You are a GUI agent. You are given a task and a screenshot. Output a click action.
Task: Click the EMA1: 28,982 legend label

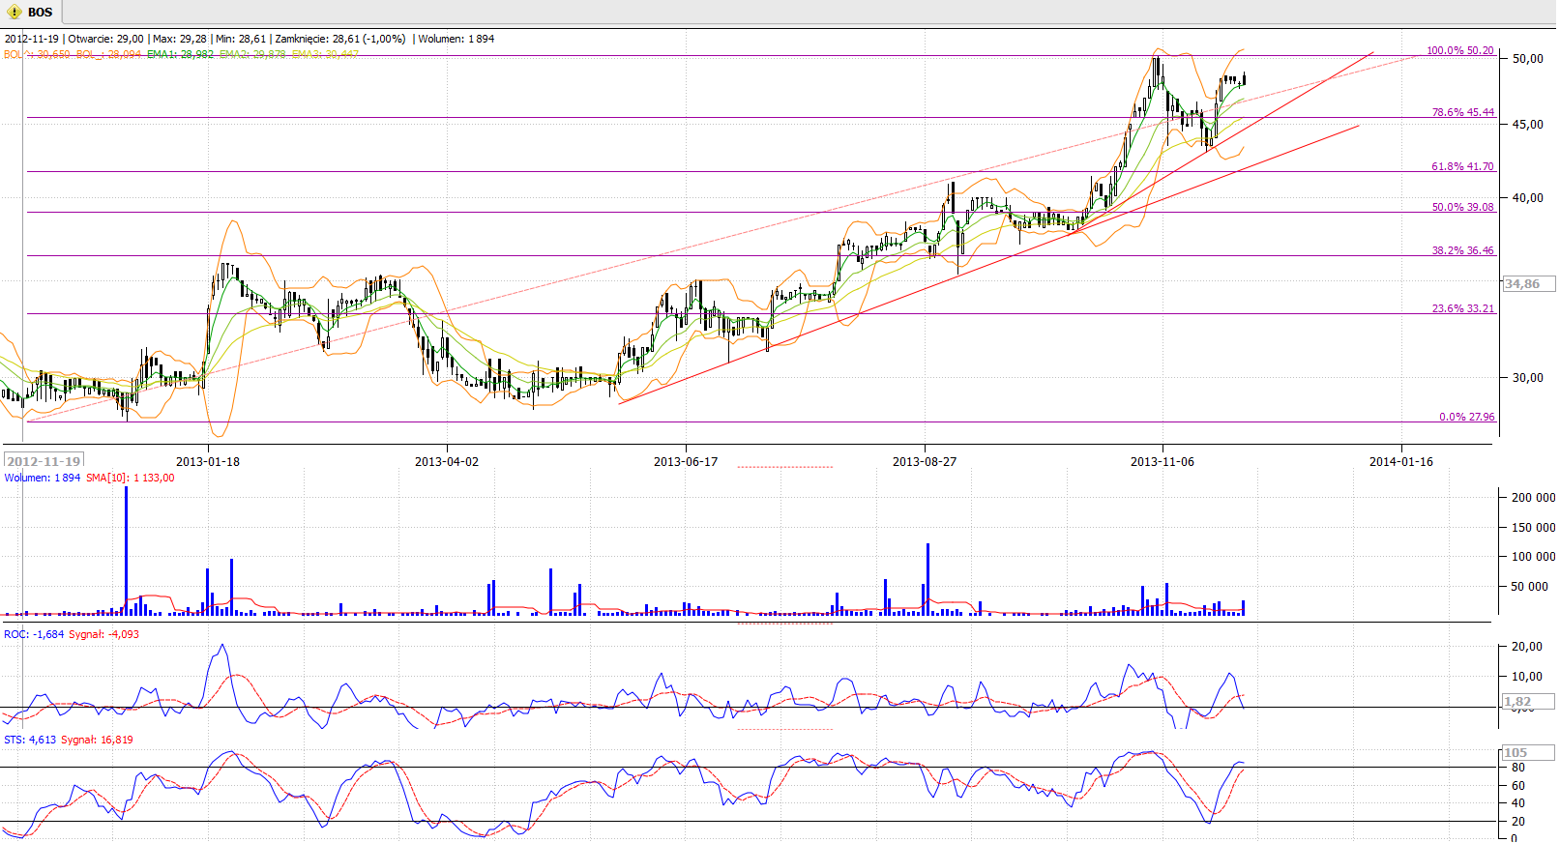[181, 54]
